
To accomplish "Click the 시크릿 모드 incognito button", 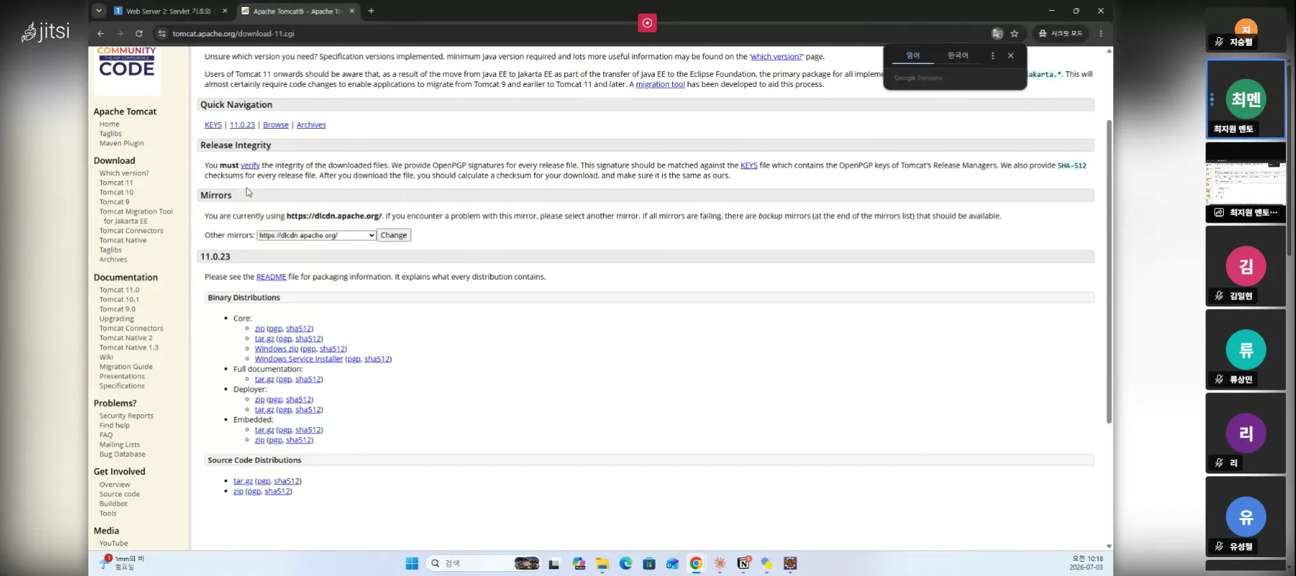I will click(1060, 33).
